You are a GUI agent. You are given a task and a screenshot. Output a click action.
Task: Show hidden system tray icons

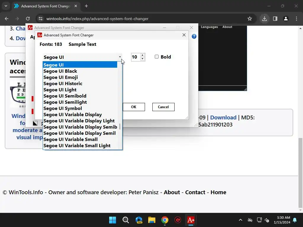coord(240,220)
